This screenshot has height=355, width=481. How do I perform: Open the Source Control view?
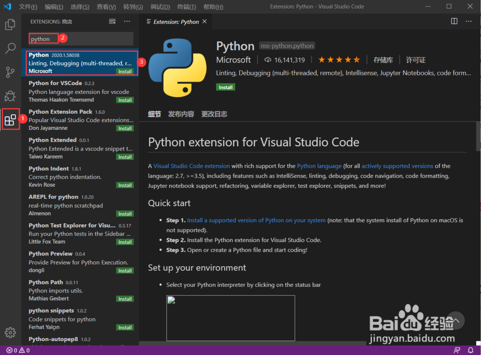pos(10,72)
